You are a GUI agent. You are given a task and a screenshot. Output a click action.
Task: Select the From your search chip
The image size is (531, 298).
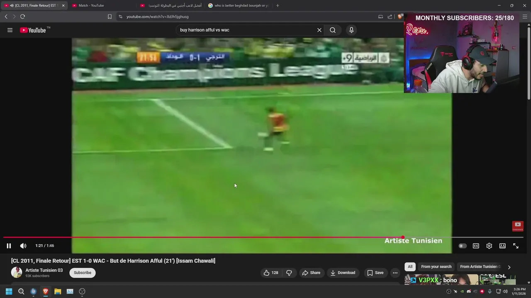(x=436, y=267)
